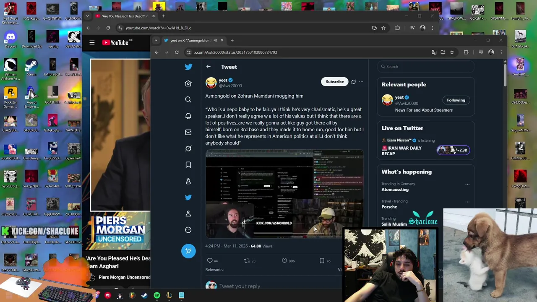Image resolution: width=537 pixels, height=302 pixels.
Task: Open Chrome menu in YouTube window
Action: [433, 28]
